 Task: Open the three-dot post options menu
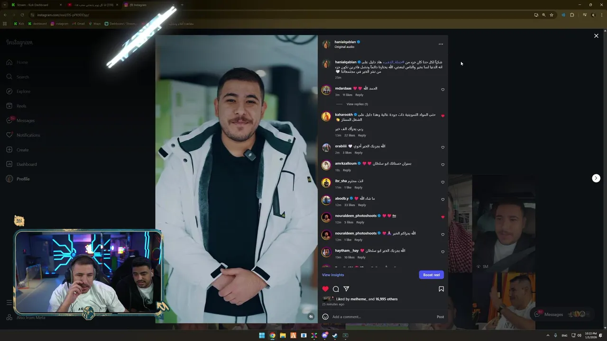click(x=441, y=44)
